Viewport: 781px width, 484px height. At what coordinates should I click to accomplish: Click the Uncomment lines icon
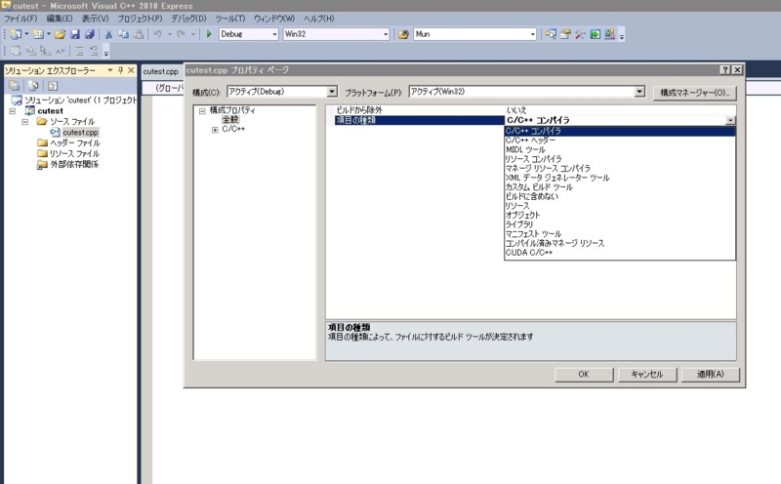tap(94, 51)
